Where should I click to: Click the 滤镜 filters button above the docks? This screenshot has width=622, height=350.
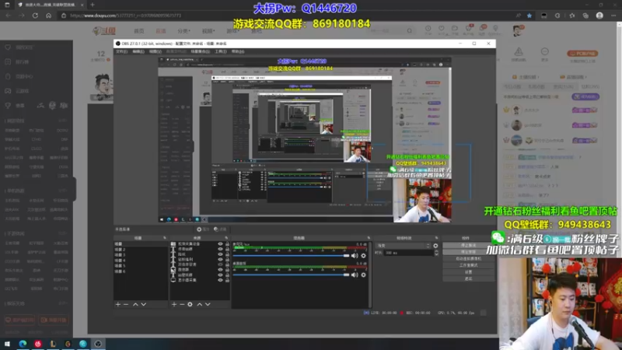pos(220,229)
